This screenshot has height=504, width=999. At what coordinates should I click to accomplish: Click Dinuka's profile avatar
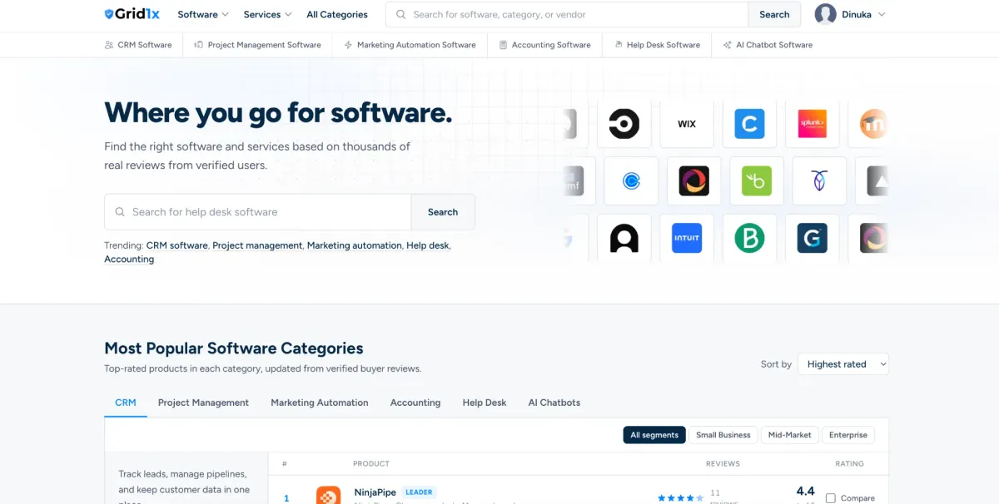tap(825, 14)
